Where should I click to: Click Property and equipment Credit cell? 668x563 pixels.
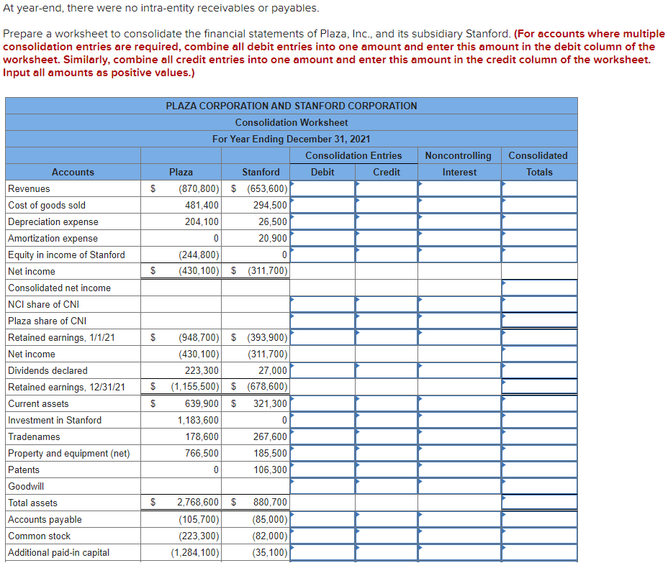point(387,453)
